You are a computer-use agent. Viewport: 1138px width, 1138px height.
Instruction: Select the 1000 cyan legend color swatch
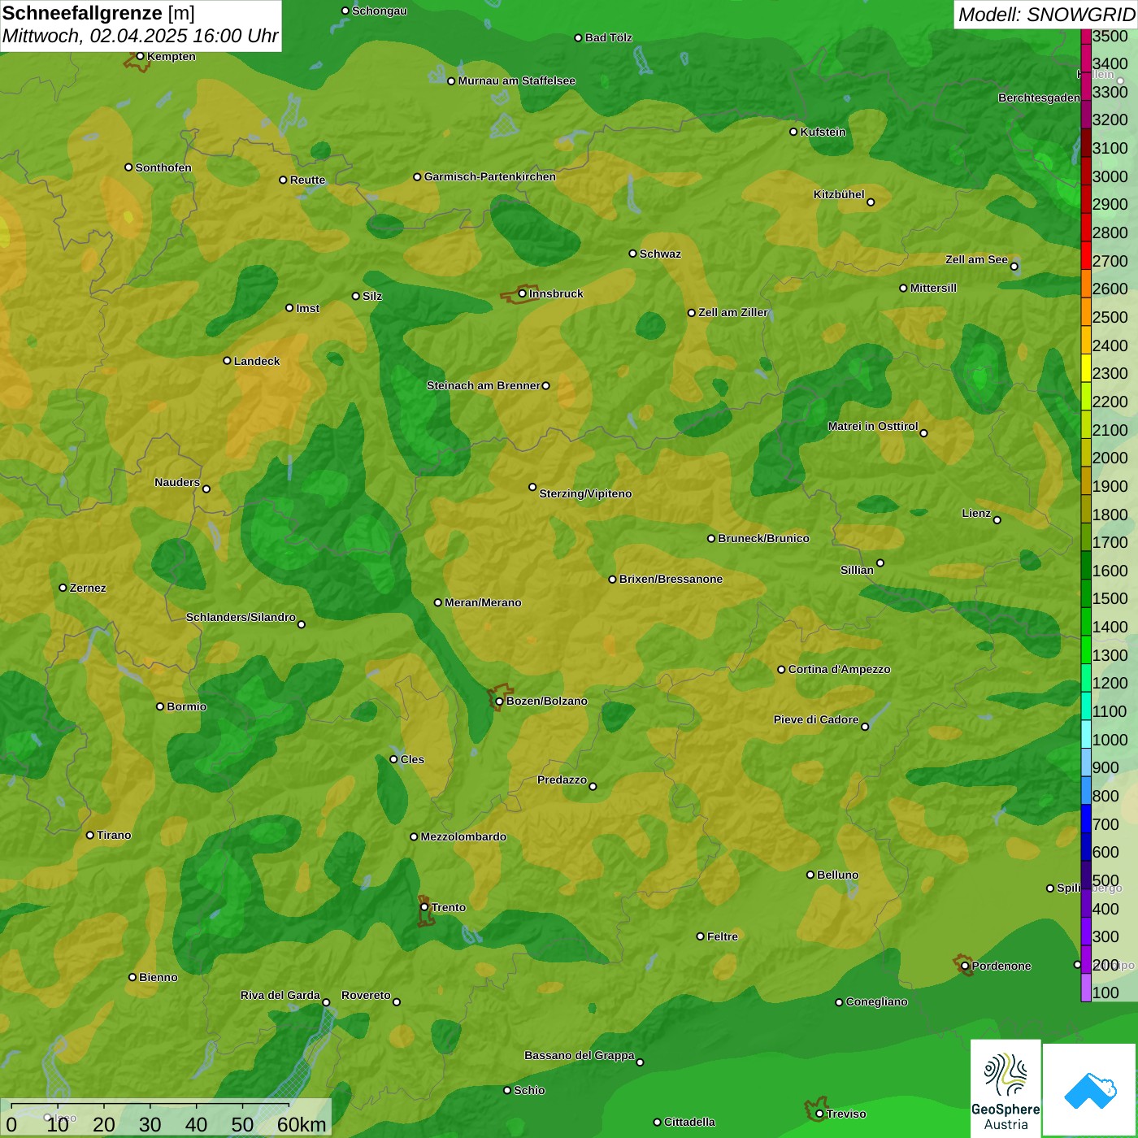pyautogui.click(x=1086, y=740)
